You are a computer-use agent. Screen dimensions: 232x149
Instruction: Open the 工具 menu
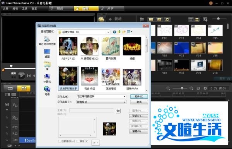click(x=25, y=9)
